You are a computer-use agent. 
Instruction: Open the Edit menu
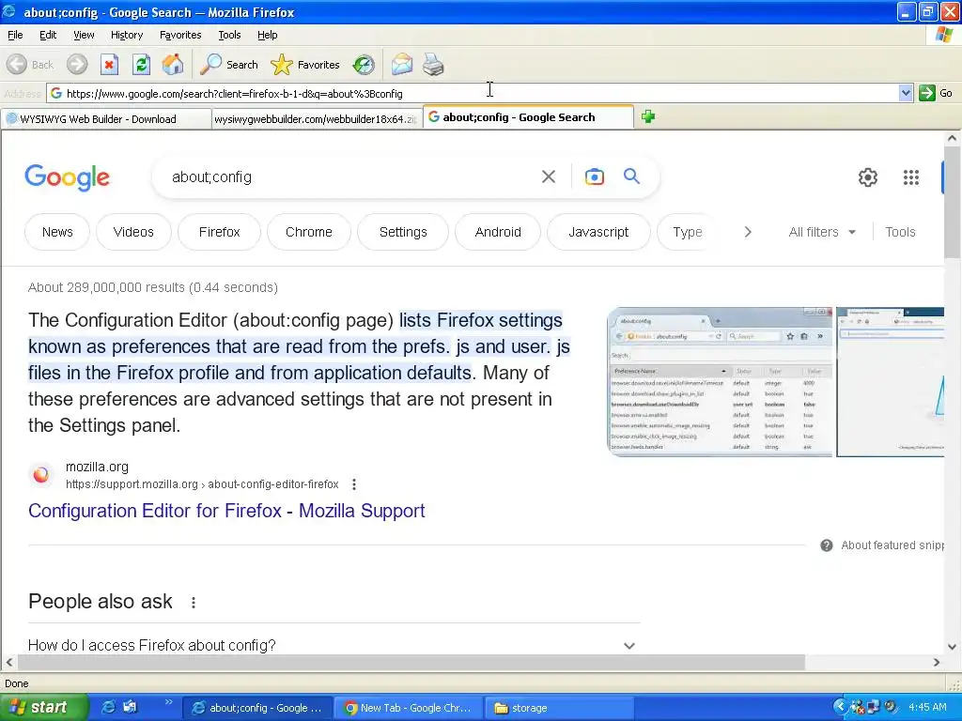[x=48, y=35]
